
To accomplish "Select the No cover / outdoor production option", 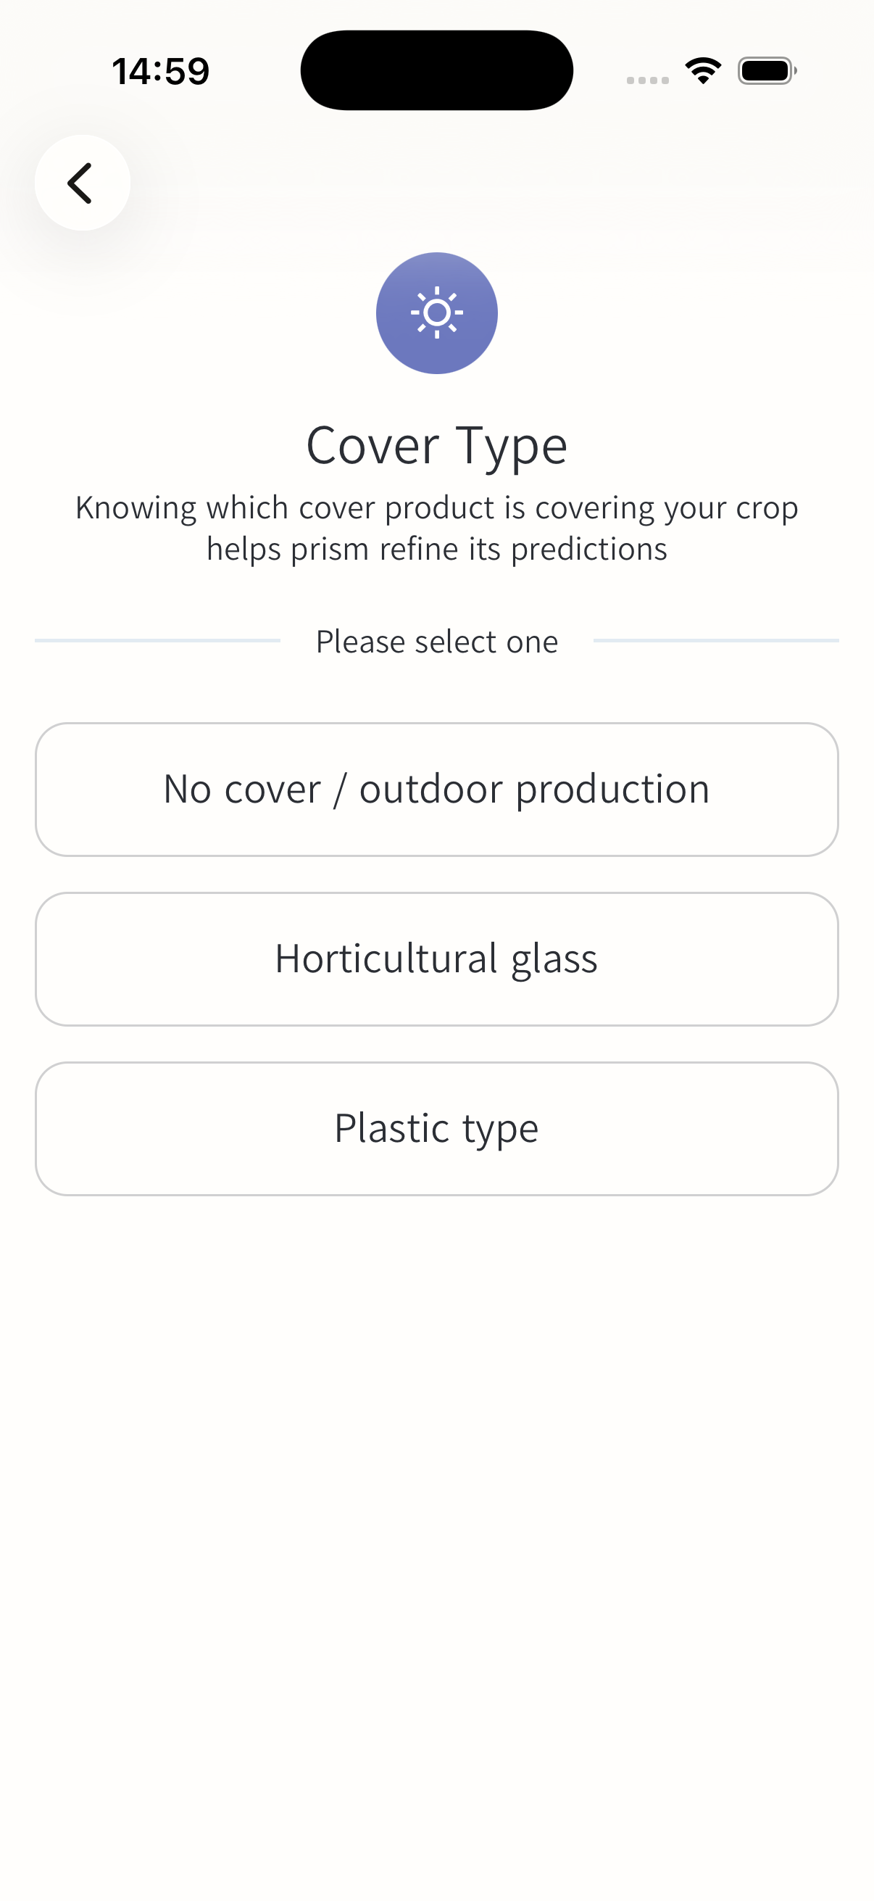I will pos(436,789).
